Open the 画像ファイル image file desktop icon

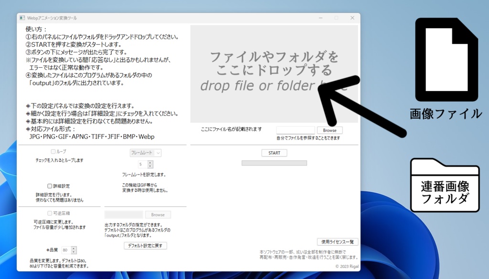click(446, 57)
